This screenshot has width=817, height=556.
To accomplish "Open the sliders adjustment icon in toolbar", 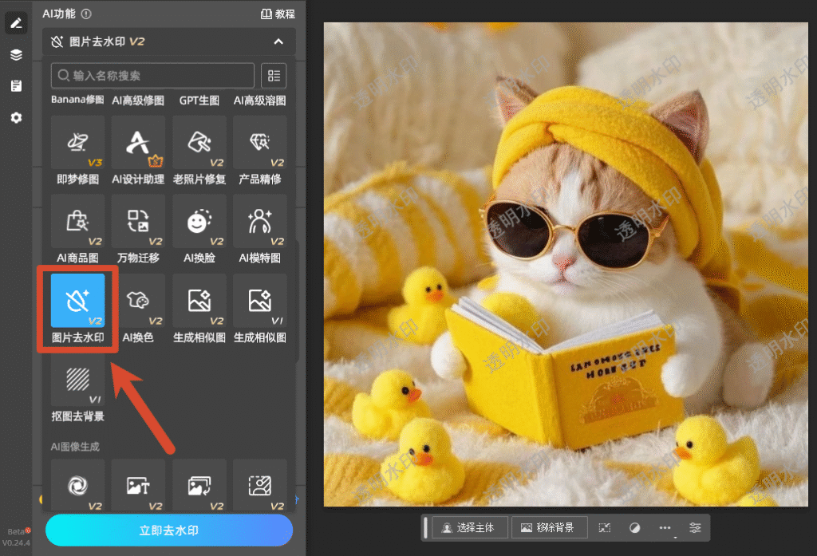I will [695, 528].
